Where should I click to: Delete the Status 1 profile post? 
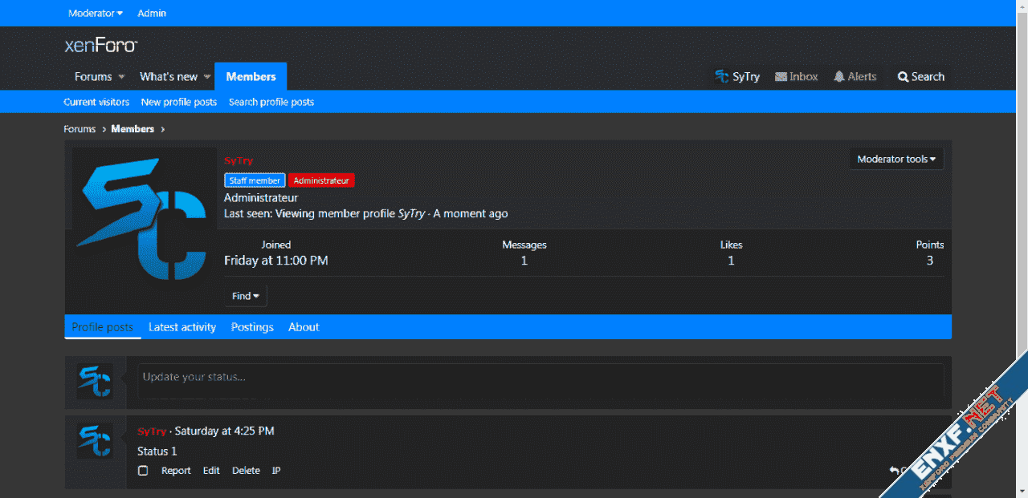(246, 471)
